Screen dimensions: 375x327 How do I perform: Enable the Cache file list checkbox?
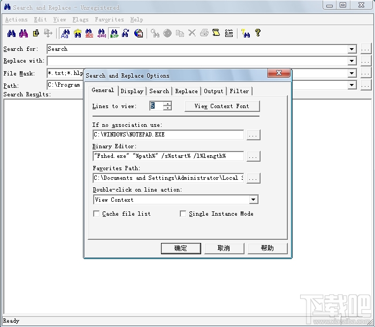[x=96, y=214]
